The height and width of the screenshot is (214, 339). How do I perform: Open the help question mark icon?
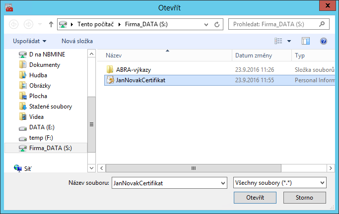(324, 41)
